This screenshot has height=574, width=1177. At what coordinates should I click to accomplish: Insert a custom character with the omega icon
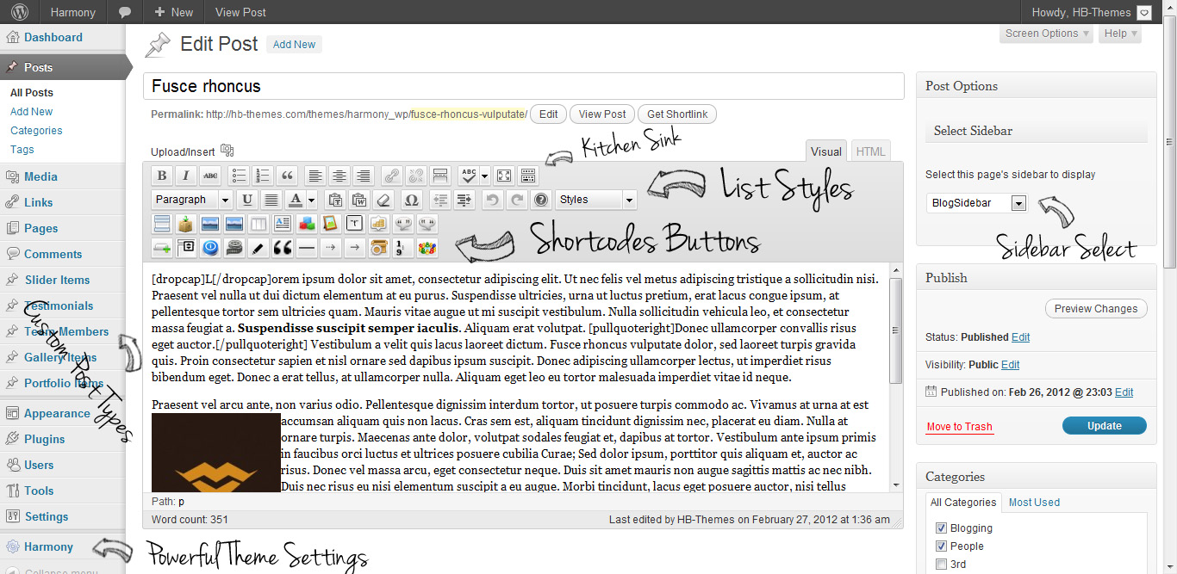click(x=412, y=200)
